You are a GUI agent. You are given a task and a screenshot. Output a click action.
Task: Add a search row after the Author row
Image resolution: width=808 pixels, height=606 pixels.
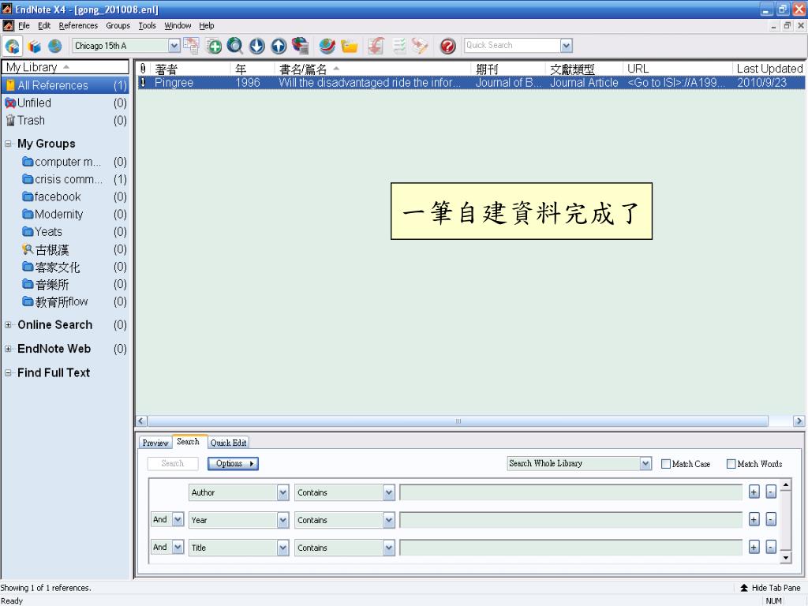click(x=754, y=492)
